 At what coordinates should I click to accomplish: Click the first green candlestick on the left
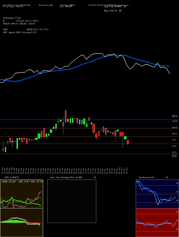(3, 149)
